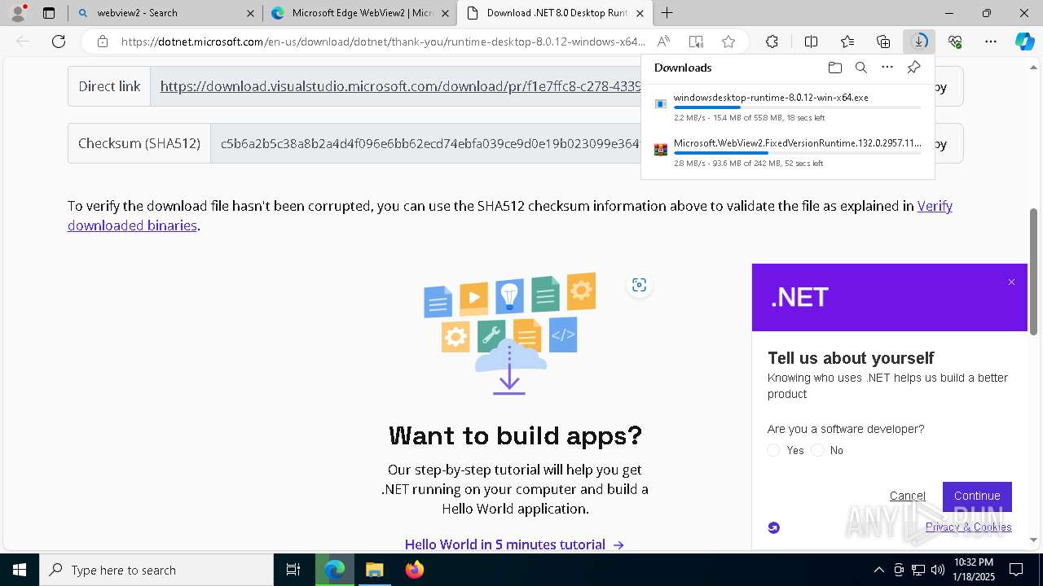Click the WebView2 runtime download progress bar

(x=798, y=153)
